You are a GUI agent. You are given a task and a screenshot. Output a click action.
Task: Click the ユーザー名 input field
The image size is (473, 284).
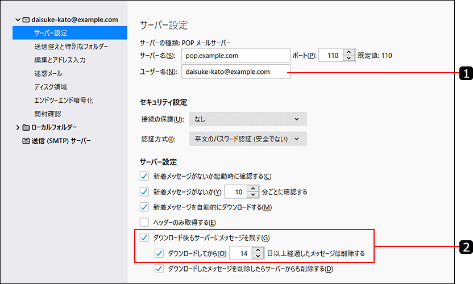(236, 72)
